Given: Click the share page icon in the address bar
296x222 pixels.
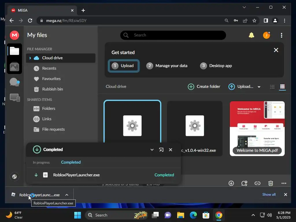Looking at the screenshot, I should click(245, 21).
